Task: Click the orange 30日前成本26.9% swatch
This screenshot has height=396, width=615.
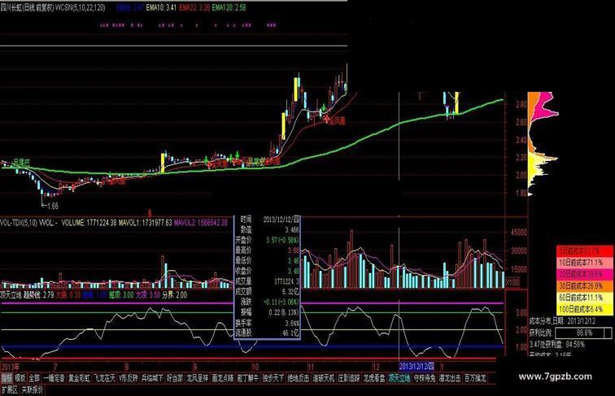Action: [x=584, y=285]
